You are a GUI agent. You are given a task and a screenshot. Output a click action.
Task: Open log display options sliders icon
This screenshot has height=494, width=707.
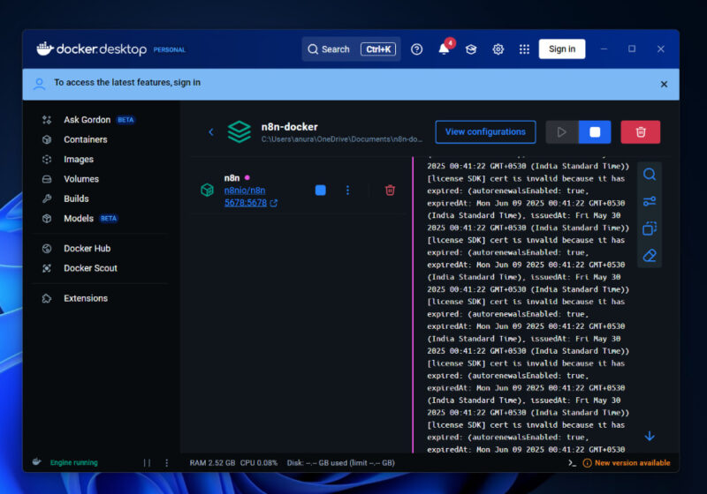650,201
